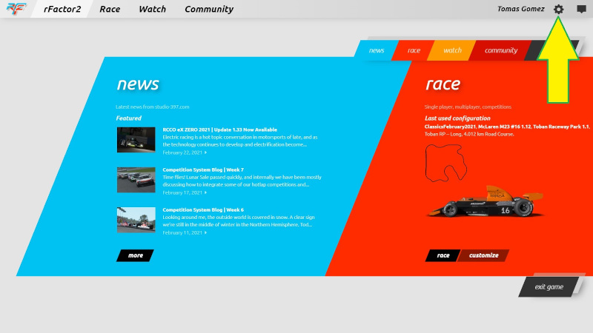
Task: Open the settings gear icon
Action: click(559, 9)
